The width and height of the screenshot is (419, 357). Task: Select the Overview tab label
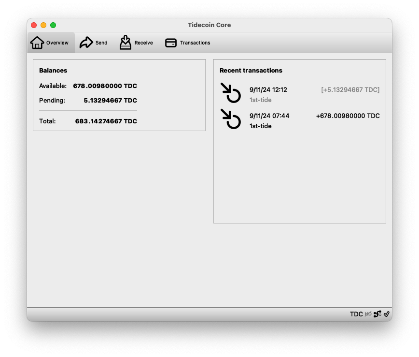(57, 43)
